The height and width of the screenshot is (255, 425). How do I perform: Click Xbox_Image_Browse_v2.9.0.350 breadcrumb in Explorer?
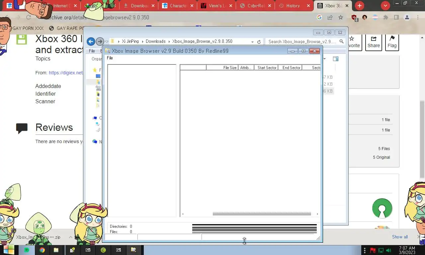(x=202, y=42)
